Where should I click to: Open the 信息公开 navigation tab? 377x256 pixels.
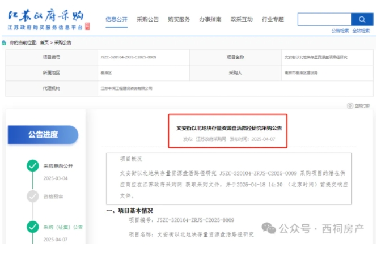click(x=116, y=19)
